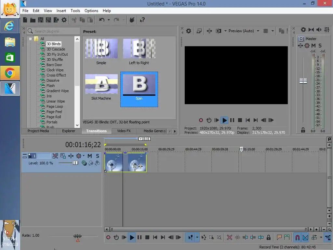Click Record in the timeline transport bar
The image size is (333, 250).
(x=108, y=237)
